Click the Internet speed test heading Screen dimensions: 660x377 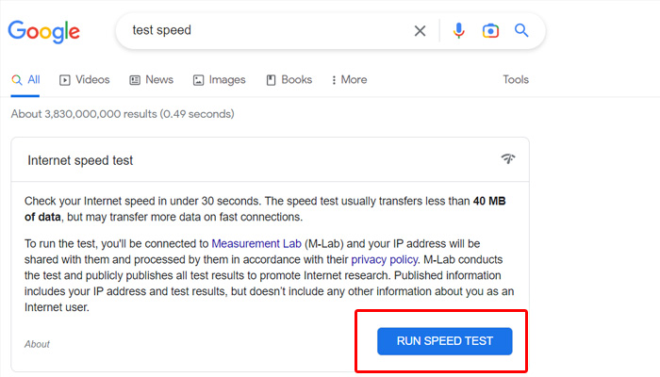click(80, 160)
